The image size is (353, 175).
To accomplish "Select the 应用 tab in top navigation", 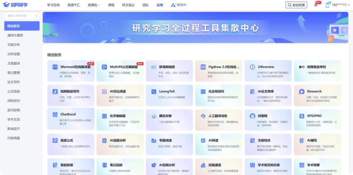I will tap(160, 5).
